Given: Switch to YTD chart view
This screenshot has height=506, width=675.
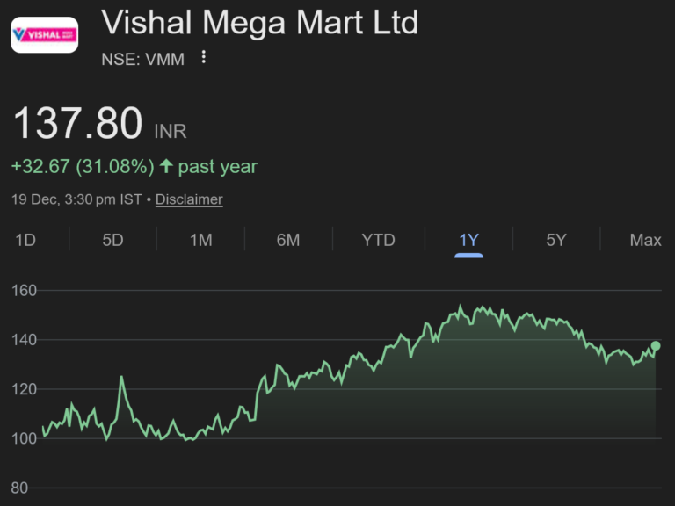Looking at the screenshot, I should coord(379,240).
